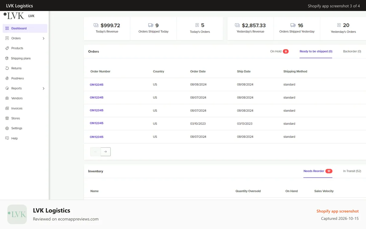Switch to the In Transit (52) tab
Screen dimensions: 366x229
coord(352,171)
